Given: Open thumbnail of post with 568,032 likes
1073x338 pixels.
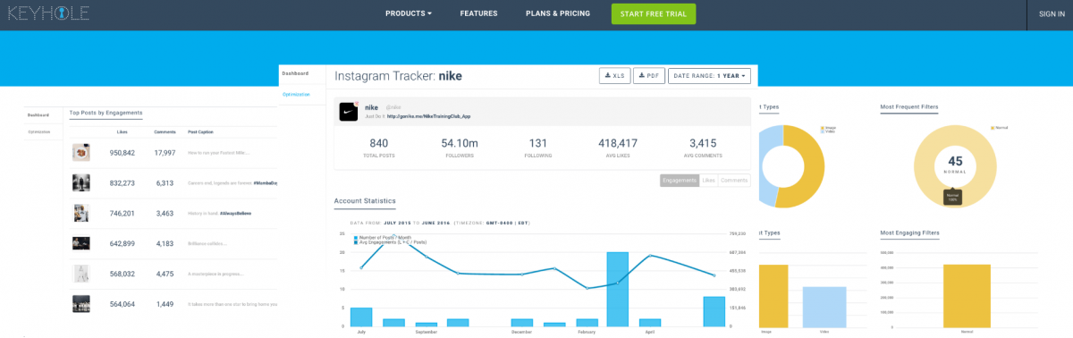Looking at the screenshot, I should coord(81,274).
